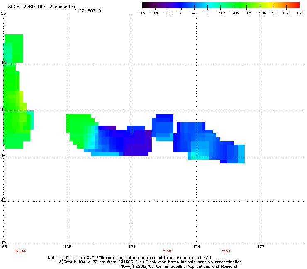The height and width of the screenshot is (269, 307).
Task: Click the "-13" color scale label
Action: tap(154, 13)
